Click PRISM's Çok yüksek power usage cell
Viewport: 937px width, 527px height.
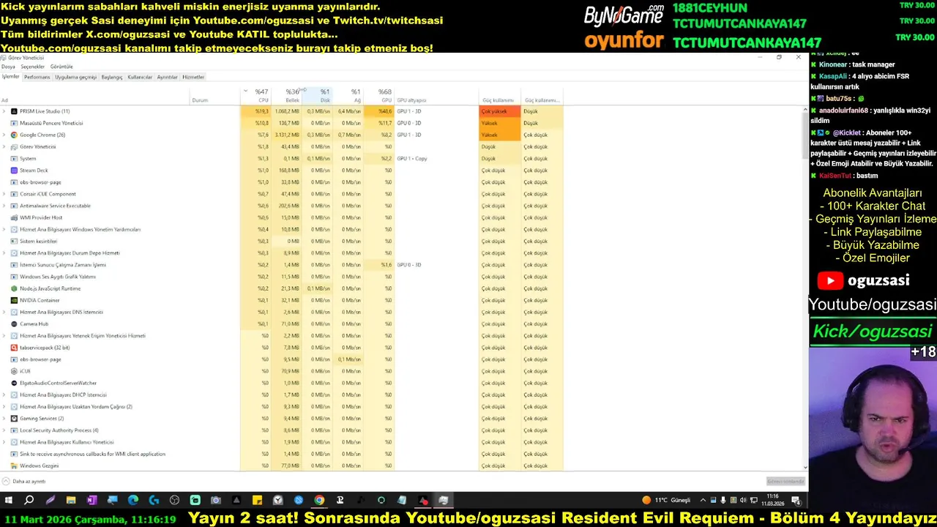499,111
